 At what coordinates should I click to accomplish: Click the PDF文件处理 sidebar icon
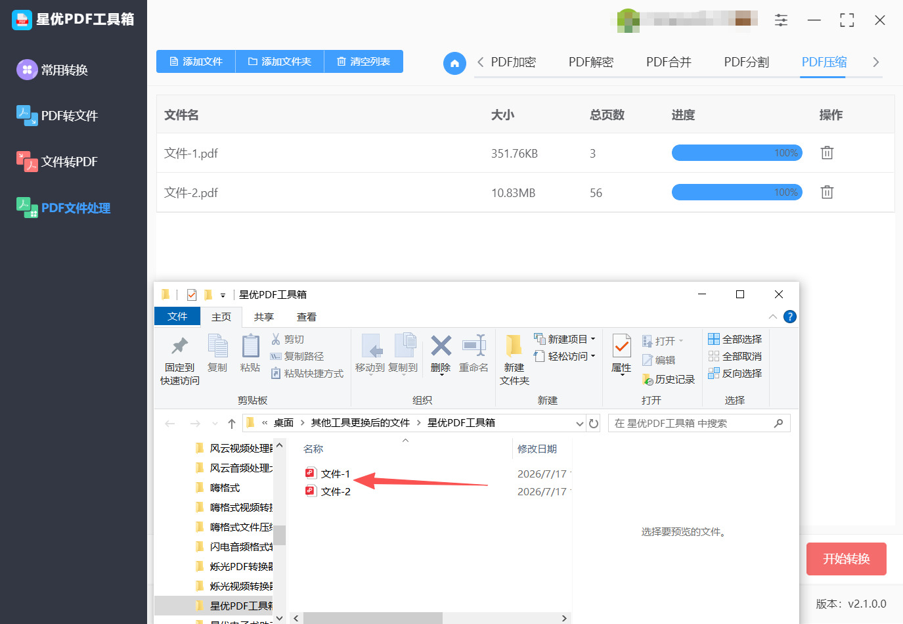click(27, 208)
